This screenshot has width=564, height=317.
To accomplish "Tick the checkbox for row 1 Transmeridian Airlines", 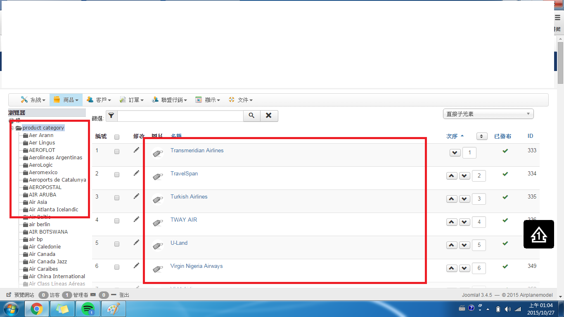I will click(117, 151).
